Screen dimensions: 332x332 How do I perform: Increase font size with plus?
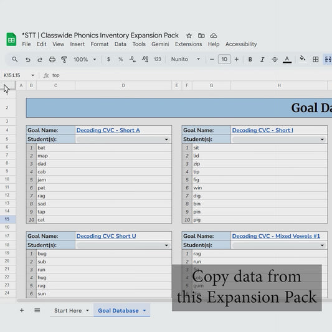click(237, 59)
